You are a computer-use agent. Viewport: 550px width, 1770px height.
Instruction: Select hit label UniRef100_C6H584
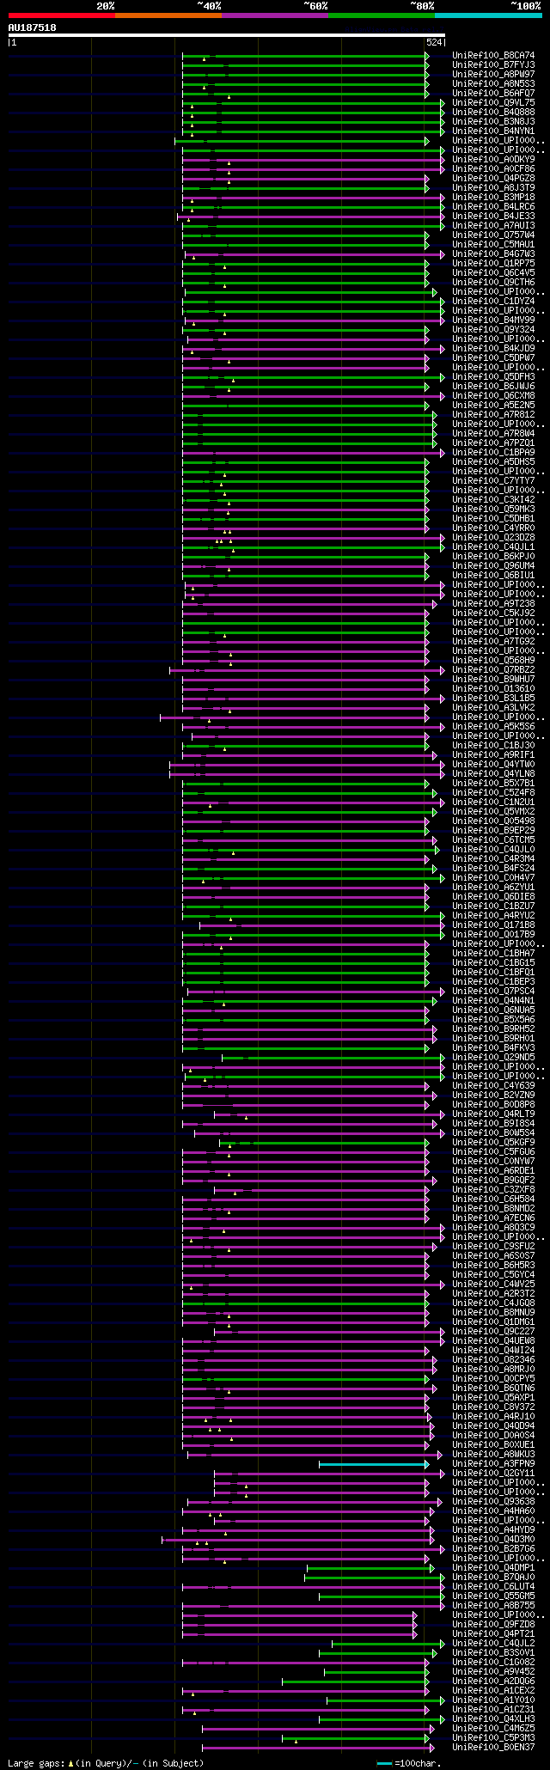coord(493,1199)
